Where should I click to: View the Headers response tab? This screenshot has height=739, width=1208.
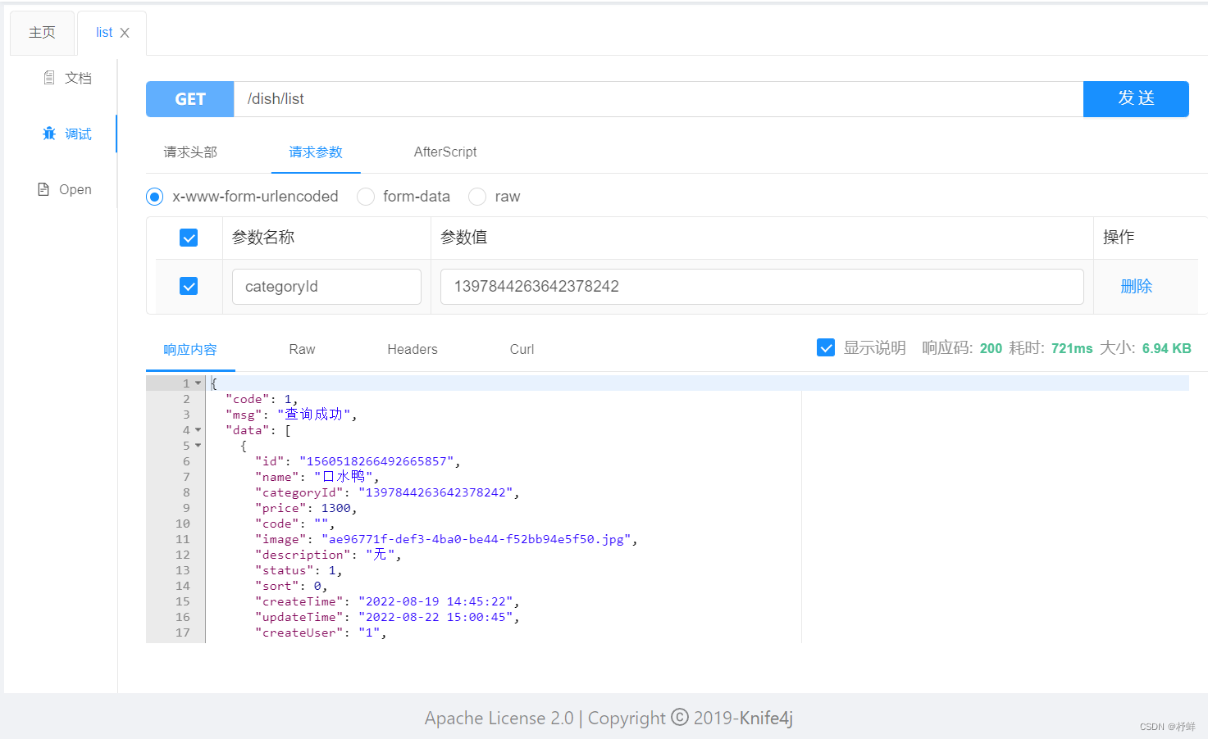[413, 350]
